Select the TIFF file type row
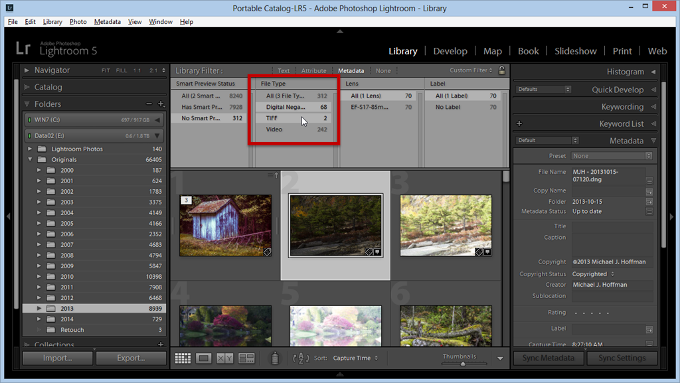This screenshot has height=383, width=680. (x=293, y=118)
